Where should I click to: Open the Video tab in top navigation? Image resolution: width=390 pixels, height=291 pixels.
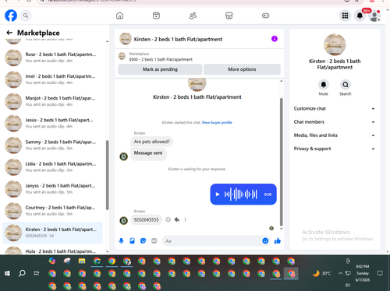pos(156,16)
